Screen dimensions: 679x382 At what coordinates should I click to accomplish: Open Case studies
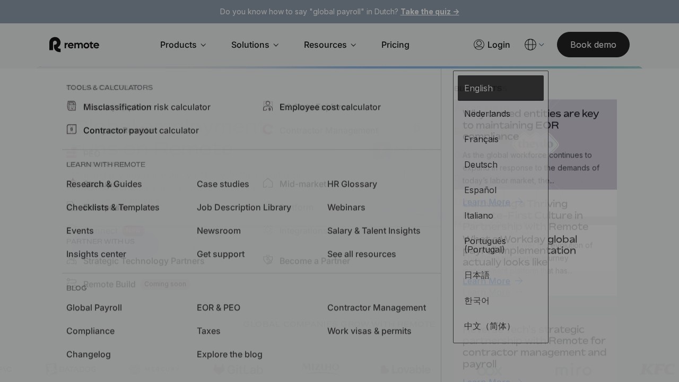(223, 184)
